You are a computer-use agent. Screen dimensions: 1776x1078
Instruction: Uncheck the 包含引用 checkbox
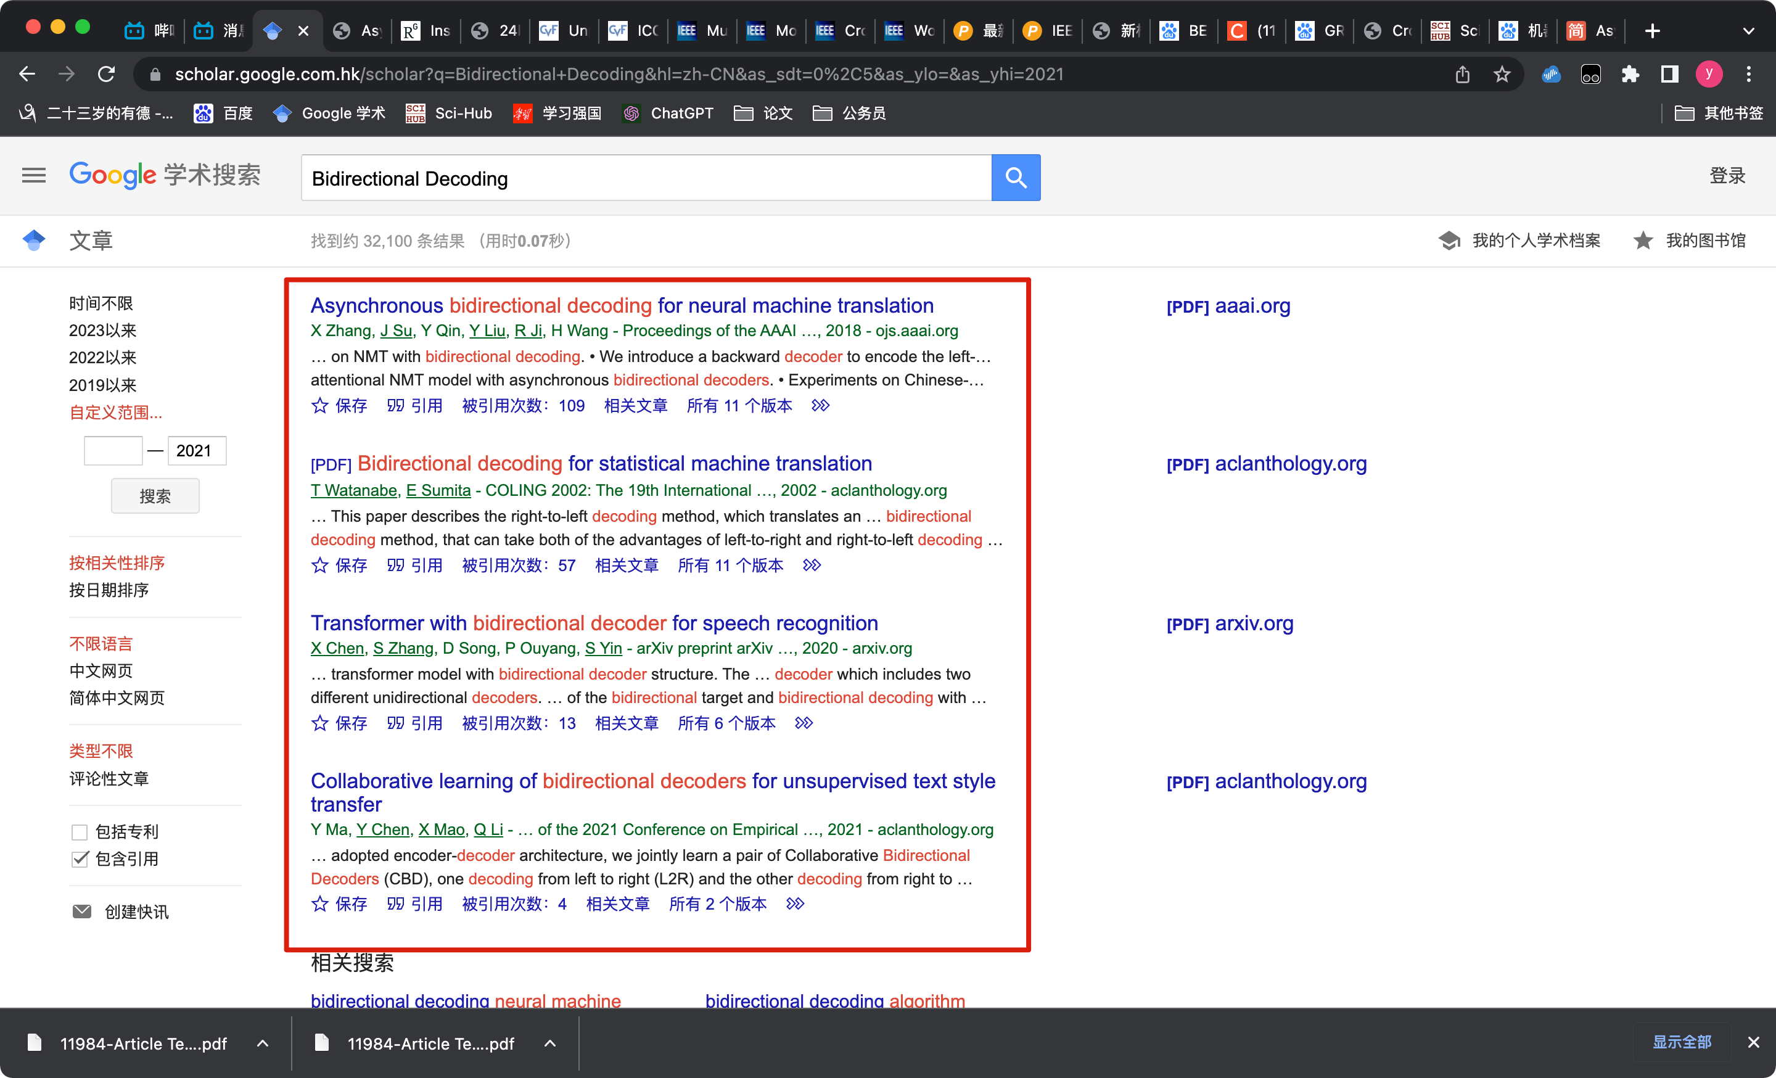[80, 859]
